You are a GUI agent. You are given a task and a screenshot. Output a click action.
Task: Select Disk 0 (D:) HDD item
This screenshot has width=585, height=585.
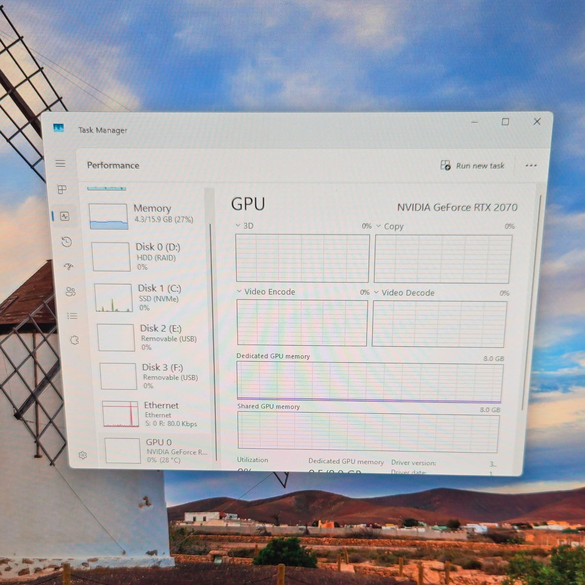[x=148, y=256]
